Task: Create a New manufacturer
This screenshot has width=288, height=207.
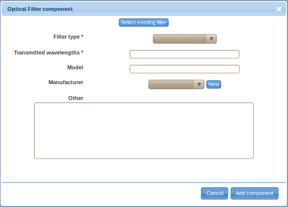Action: (x=214, y=84)
